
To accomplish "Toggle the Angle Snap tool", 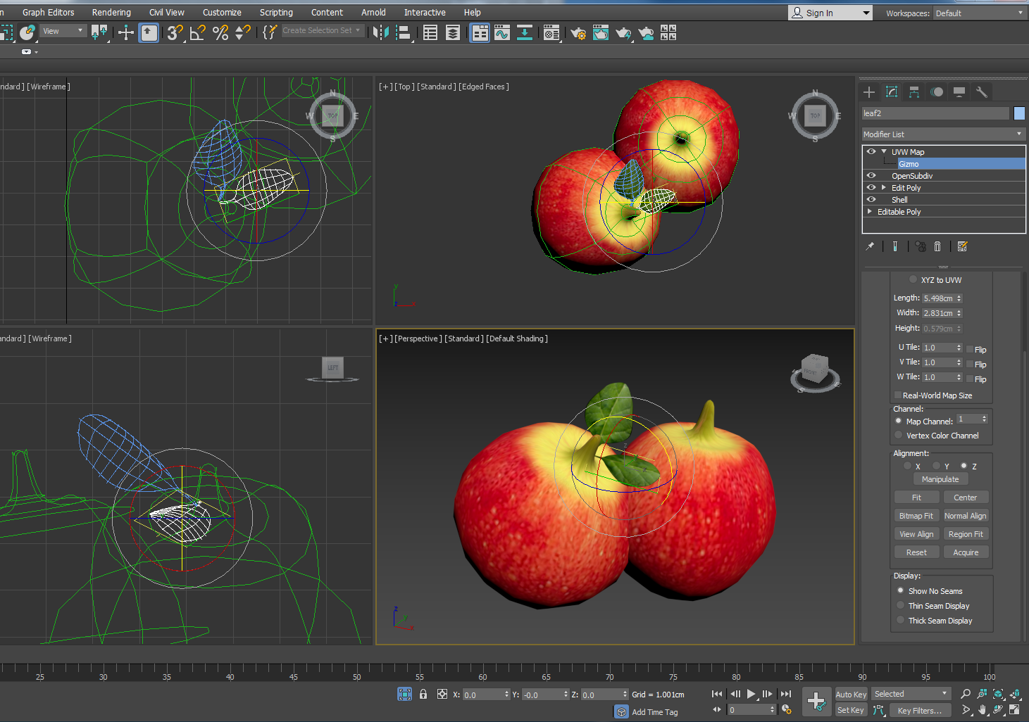I will 198,32.
